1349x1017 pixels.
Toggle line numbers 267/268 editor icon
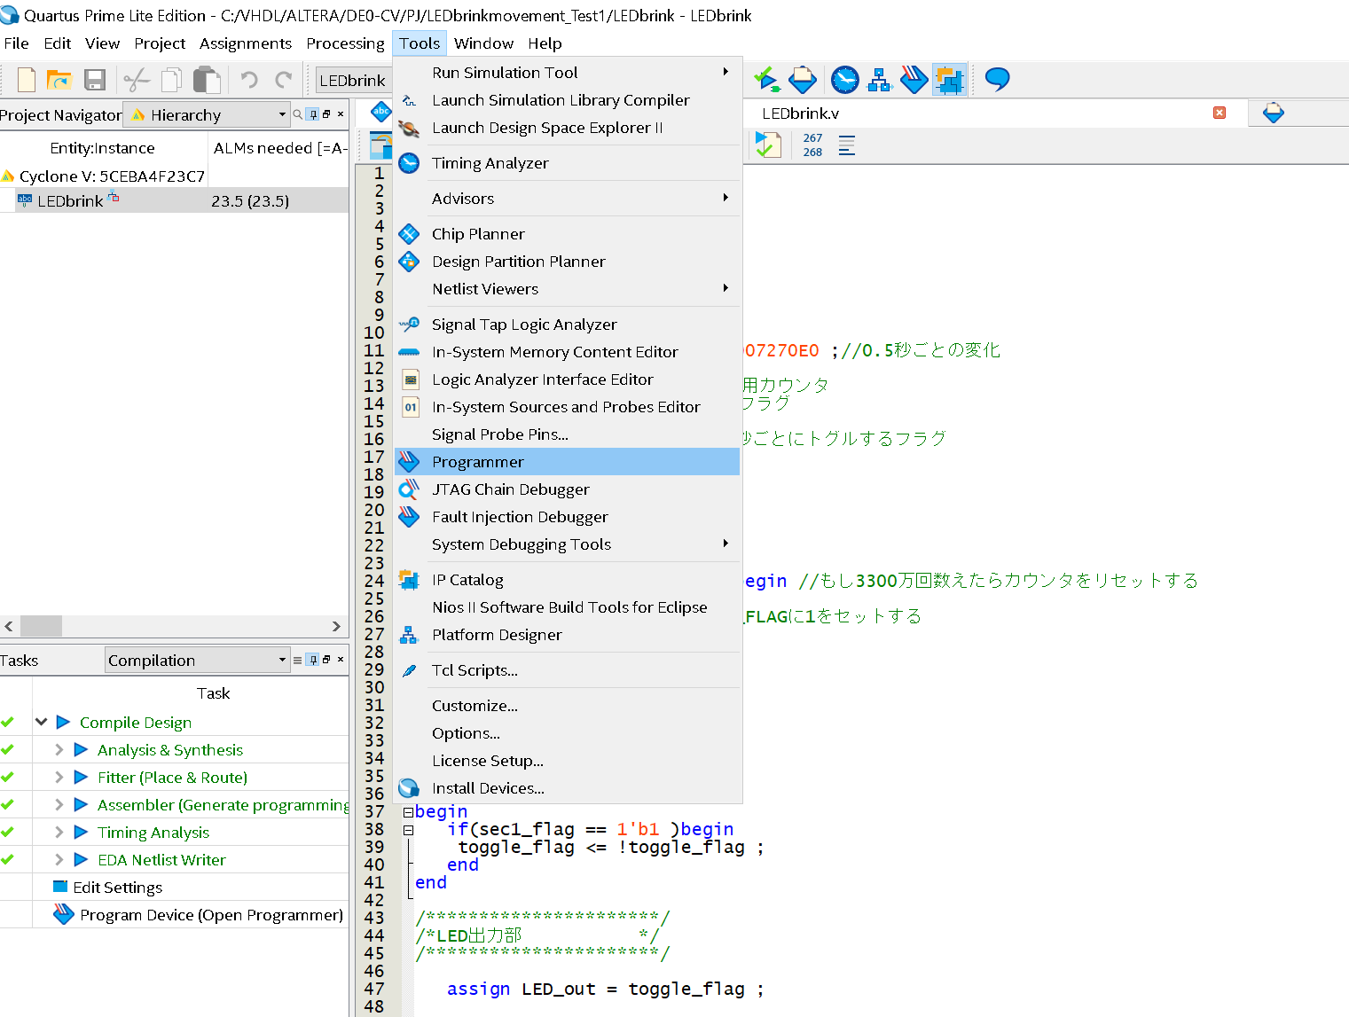click(812, 145)
